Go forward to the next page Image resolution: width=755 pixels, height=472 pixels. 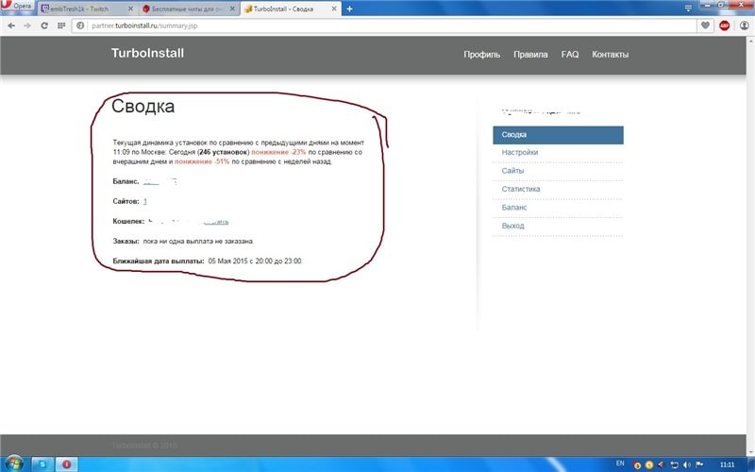[x=27, y=25]
